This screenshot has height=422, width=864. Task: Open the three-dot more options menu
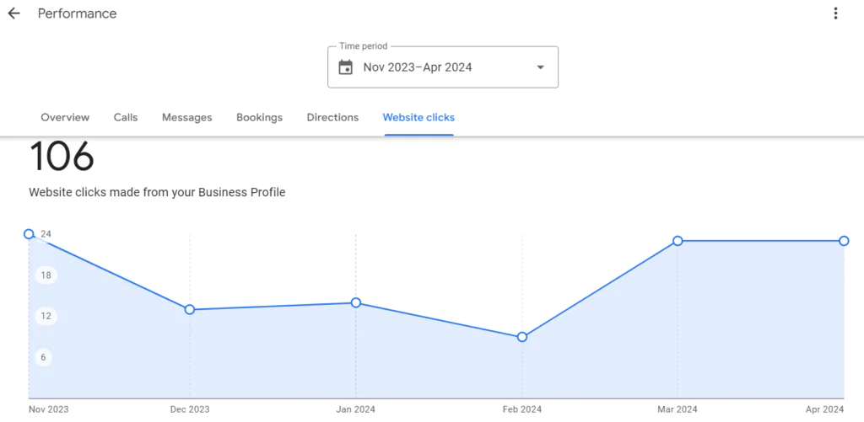coord(835,13)
